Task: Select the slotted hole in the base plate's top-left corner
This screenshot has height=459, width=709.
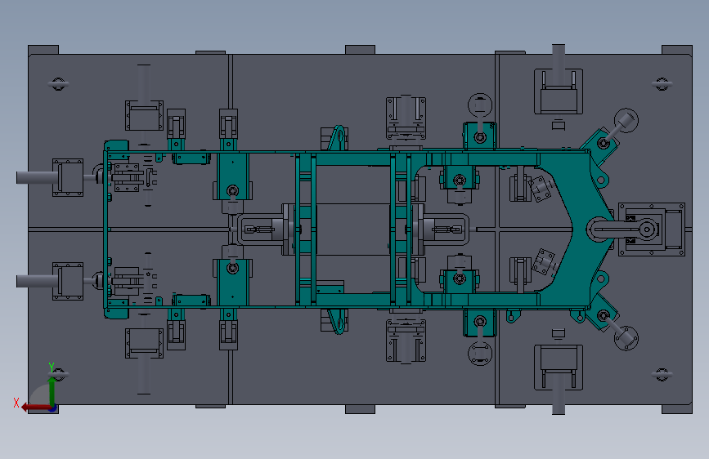Action: click(58, 84)
